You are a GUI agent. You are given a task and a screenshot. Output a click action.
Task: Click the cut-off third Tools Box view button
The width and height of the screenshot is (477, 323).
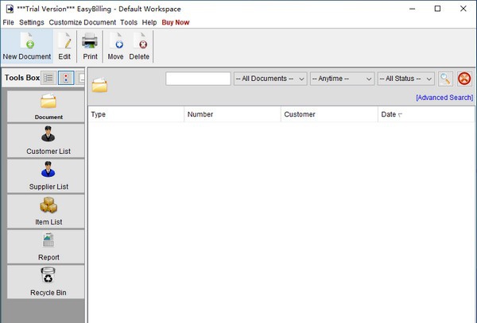pos(80,78)
